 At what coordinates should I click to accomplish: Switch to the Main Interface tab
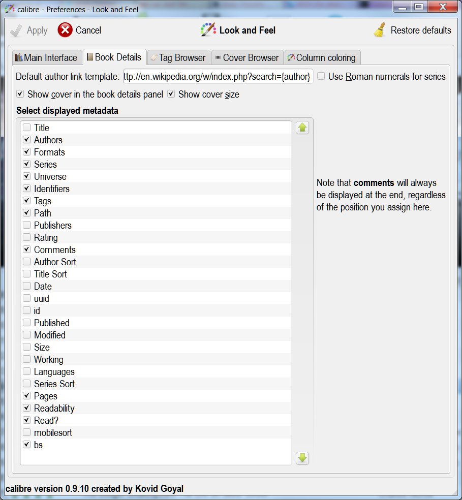[x=47, y=58]
